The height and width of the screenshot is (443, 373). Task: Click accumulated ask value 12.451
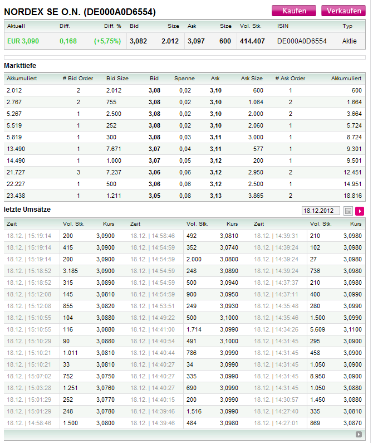pos(352,172)
